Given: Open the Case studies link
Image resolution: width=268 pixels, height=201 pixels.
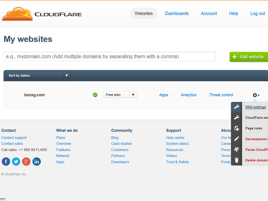Looking at the screenshot, I should [x=122, y=144].
